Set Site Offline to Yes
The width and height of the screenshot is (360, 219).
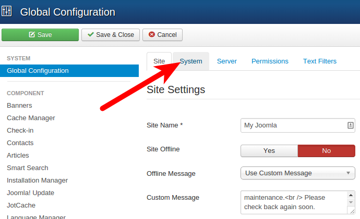tap(269, 151)
